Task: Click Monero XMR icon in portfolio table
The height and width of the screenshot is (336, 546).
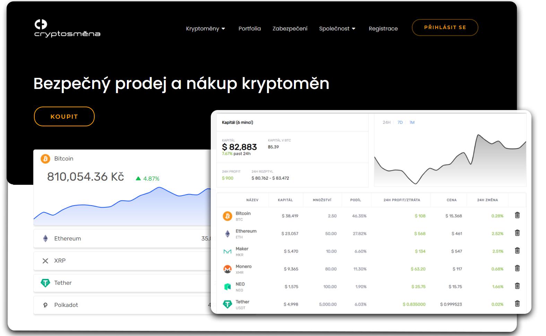Action: (x=227, y=269)
